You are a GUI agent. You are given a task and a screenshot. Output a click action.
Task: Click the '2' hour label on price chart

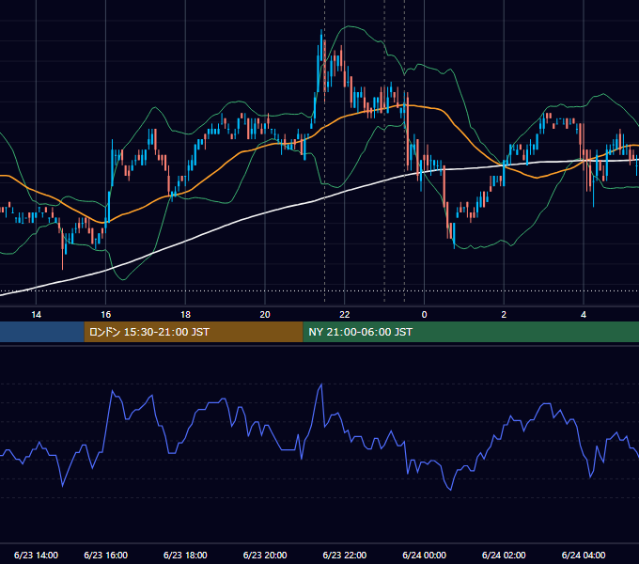[504, 315]
